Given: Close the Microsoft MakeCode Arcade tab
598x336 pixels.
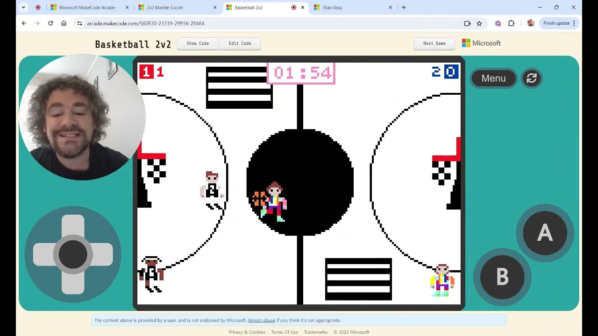Looking at the screenshot, I should tap(127, 7).
